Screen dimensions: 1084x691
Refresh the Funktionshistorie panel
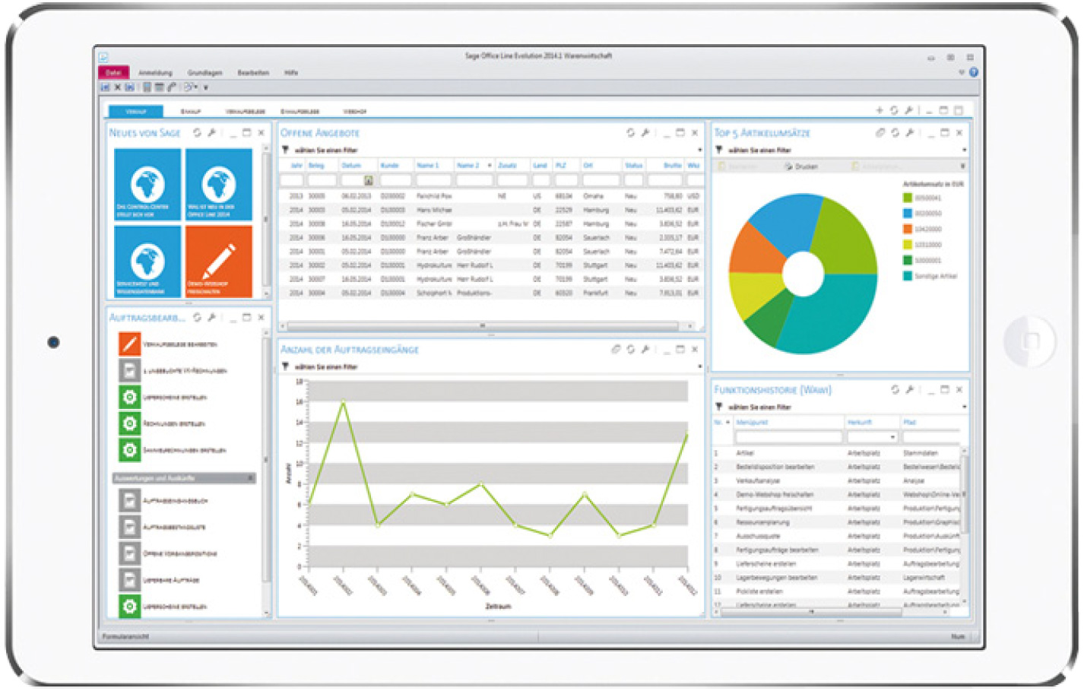point(895,389)
